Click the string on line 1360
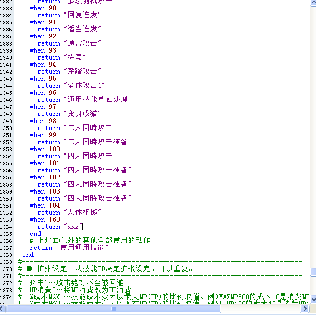Image resolution: width=316 pixels, height=315 pixels. point(97,198)
